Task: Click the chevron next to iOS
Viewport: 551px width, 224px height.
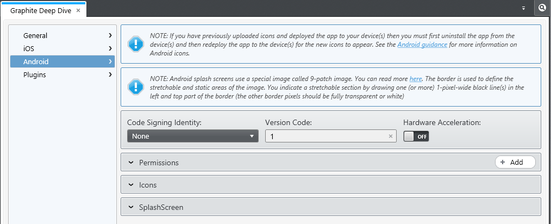Action: [110, 48]
